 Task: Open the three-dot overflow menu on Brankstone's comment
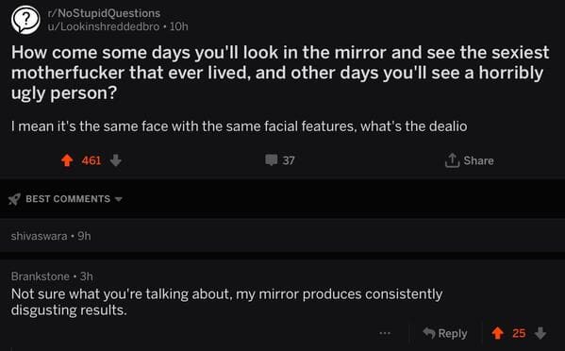pyautogui.click(x=385, y=333)
